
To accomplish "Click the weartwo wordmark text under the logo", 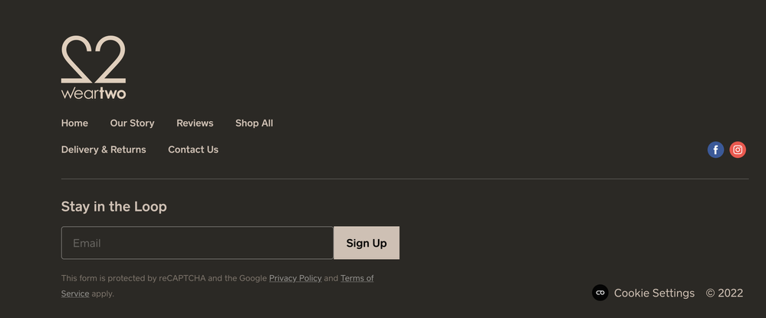I will pyautogui.click(x=94, y=93).
